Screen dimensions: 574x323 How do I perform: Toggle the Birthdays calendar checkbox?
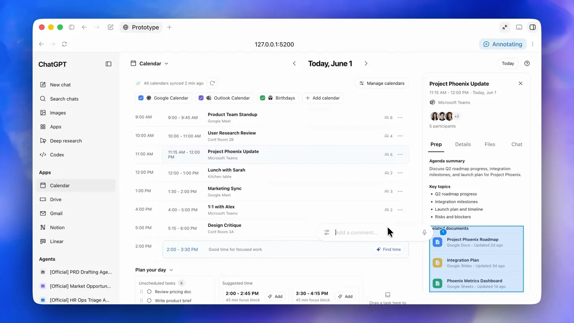tap(263, 98)
